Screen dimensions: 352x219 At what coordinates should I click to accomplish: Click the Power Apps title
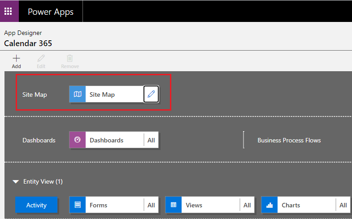point(51,12)
